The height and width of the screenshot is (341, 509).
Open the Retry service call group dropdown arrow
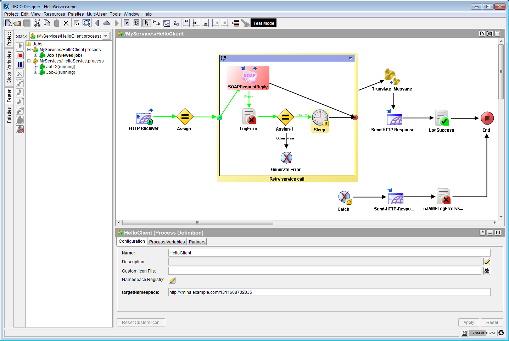click(x=351, y=58)
